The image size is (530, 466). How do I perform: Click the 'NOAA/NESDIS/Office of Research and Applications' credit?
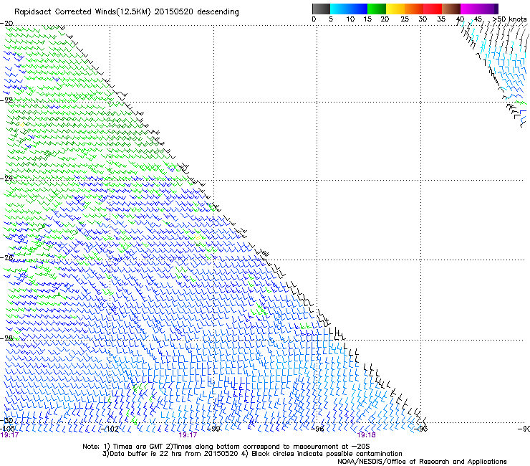(422, 462)
